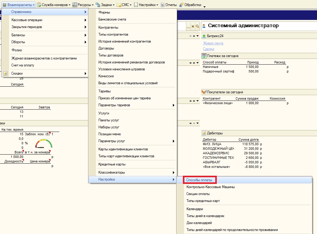This screenshot has width=317, height=234.
Task: Expand the toolbar overflow arrow
Action: click(x=204, y=7)
